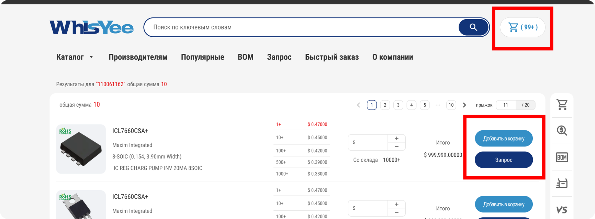
Task: Decrease first product quantity with minus
Action: tap(397, 146)
